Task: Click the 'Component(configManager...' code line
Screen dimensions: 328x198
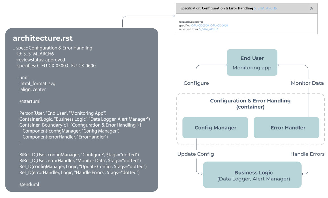Action: point(71,131)
